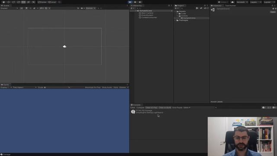Click the Inspector lock icon
The width and height of the screenshot is (277, 156).
(272, 6)
